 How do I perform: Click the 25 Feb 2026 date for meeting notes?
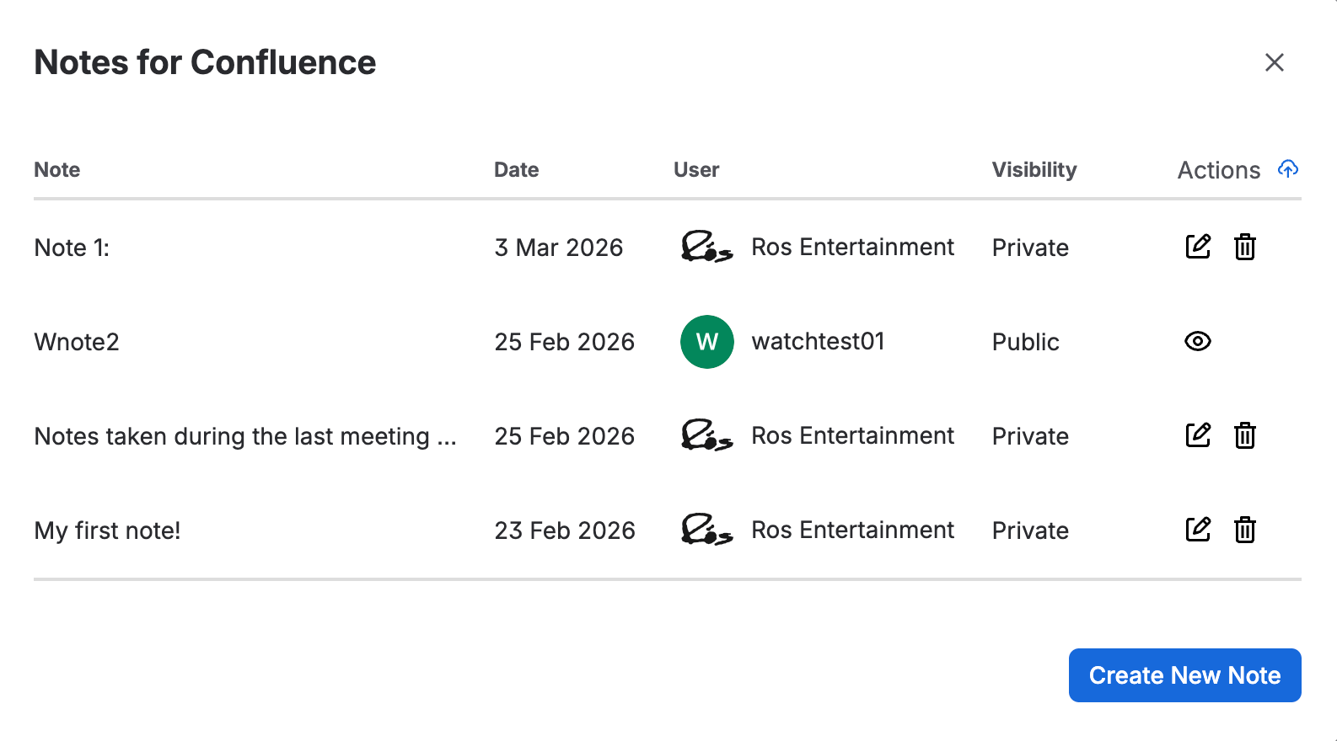click(x=565, y=436)
